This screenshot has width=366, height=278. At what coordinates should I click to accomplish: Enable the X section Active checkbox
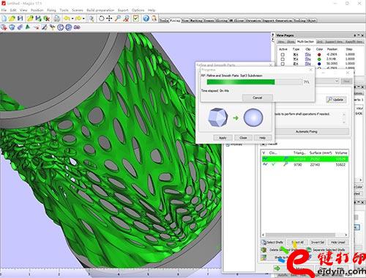point(283,54)
